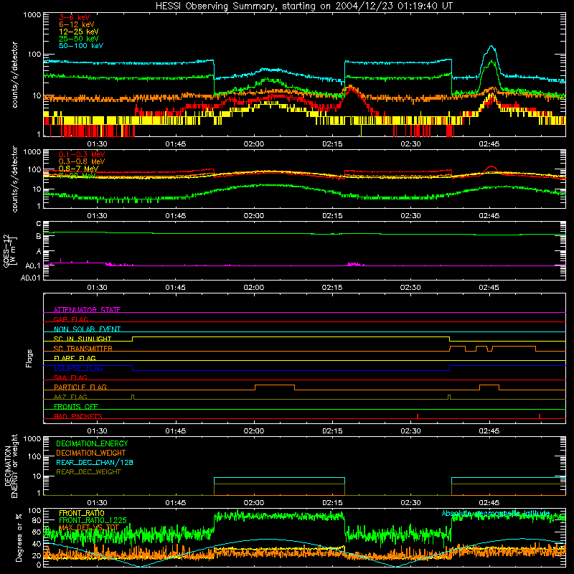Click the DECIMATION_ENERGY legend label

92,443
